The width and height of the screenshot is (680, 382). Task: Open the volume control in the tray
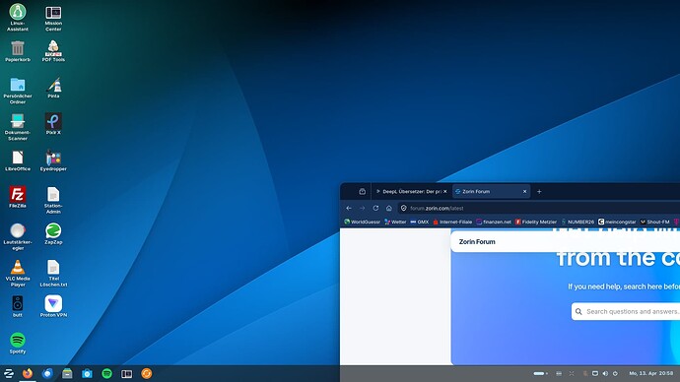[x=605, y=373]
